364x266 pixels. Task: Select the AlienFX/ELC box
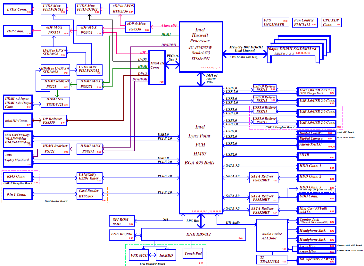[x=316, y=144]
